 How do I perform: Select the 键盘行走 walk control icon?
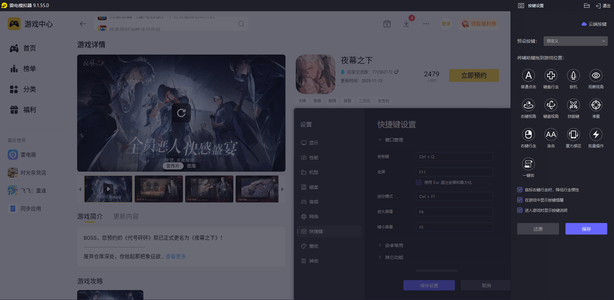pos(551,75)
